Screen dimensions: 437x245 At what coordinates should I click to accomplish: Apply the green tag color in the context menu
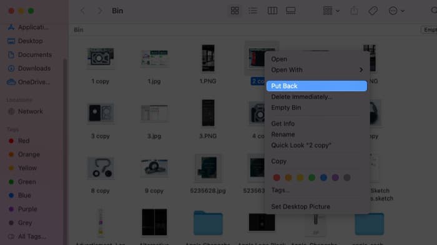[312, 177]
